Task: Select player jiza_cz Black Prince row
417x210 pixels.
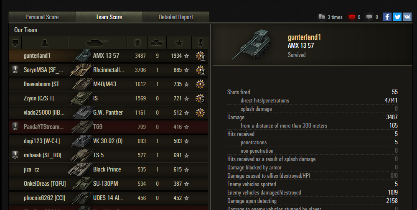Action: (109, 169)
